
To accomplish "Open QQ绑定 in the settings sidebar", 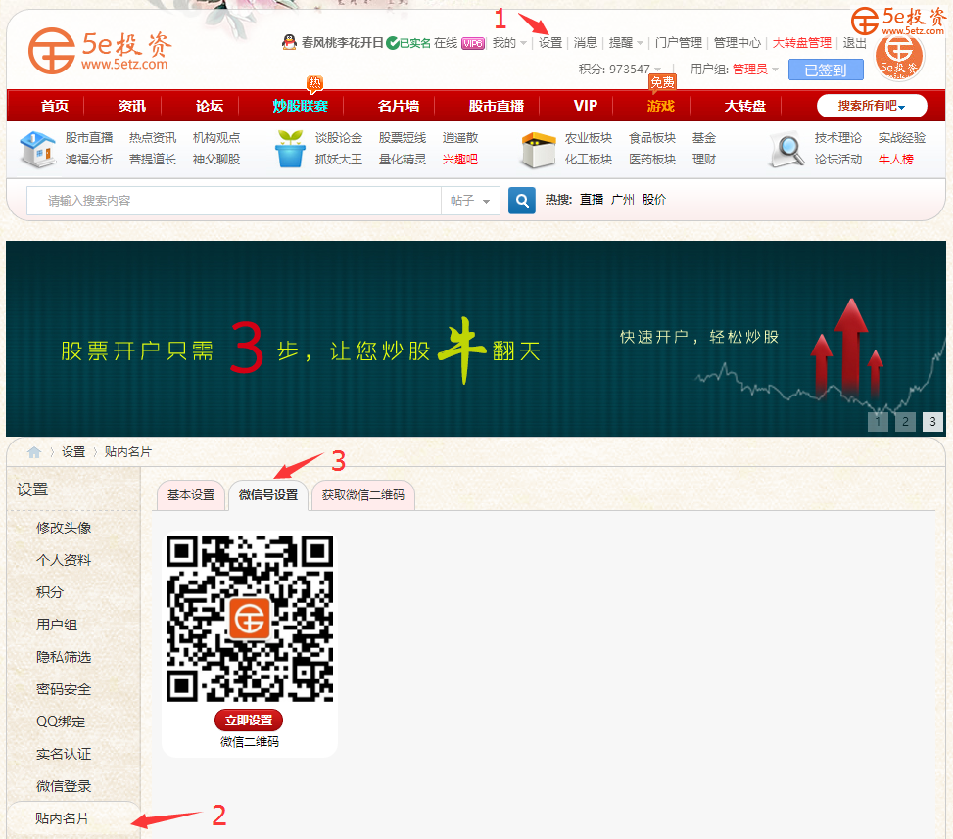I will [x=61, y=722].
